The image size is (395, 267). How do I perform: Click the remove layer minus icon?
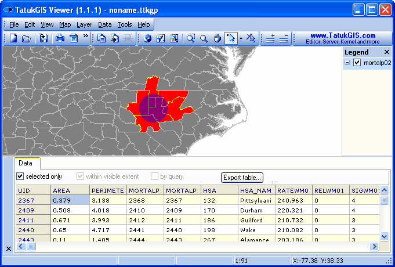284,38
